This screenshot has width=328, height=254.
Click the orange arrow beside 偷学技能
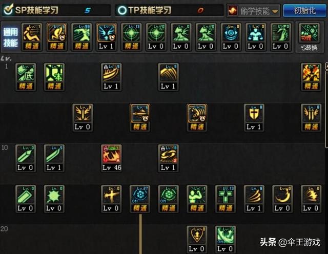click(275, 11)
